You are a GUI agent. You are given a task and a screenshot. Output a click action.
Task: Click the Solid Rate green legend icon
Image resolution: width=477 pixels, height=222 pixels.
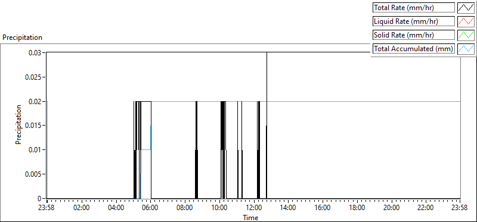tap(466, 35)
